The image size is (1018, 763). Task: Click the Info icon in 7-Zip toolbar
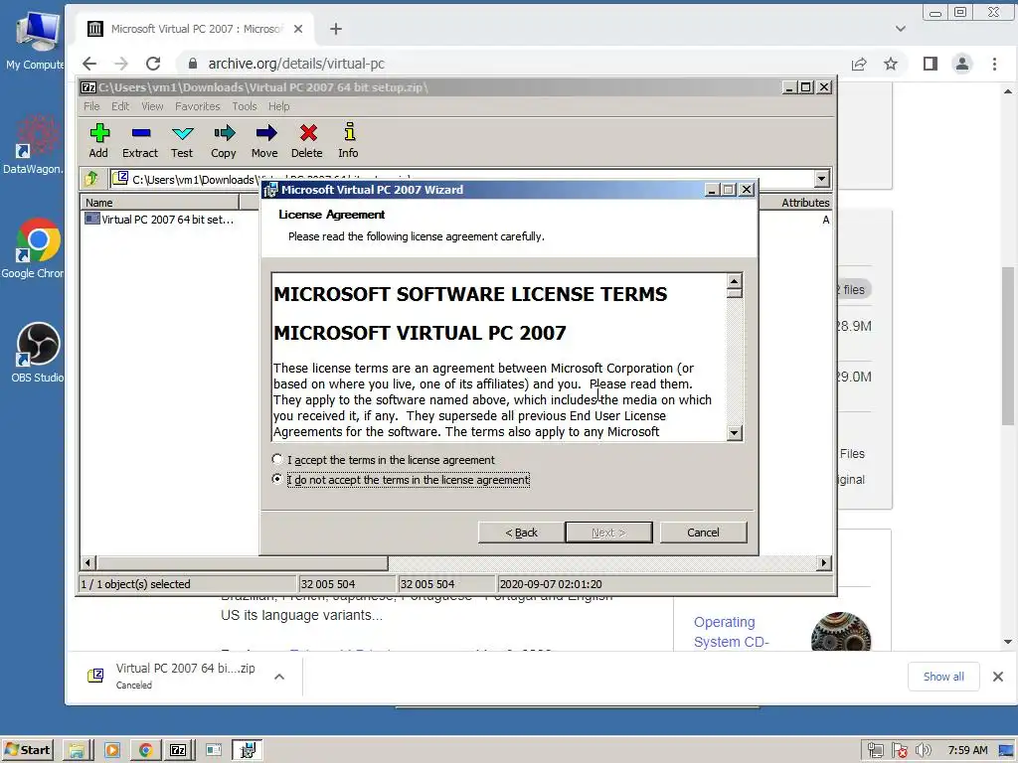pos(349,141)
